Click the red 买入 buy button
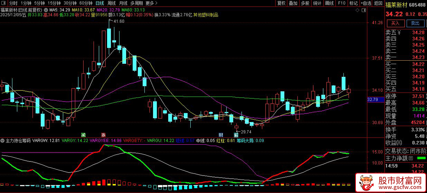The image size is (427, 193). click(x=395, y=23)
